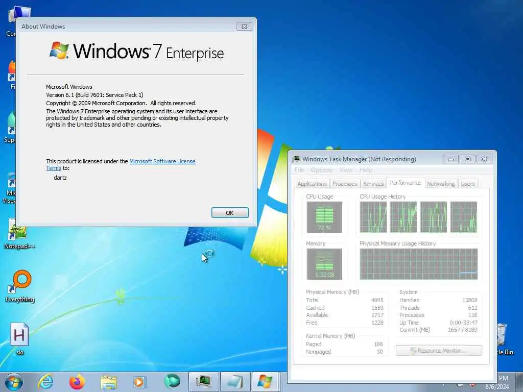Open Task Manager Options menu

[322, 170]
